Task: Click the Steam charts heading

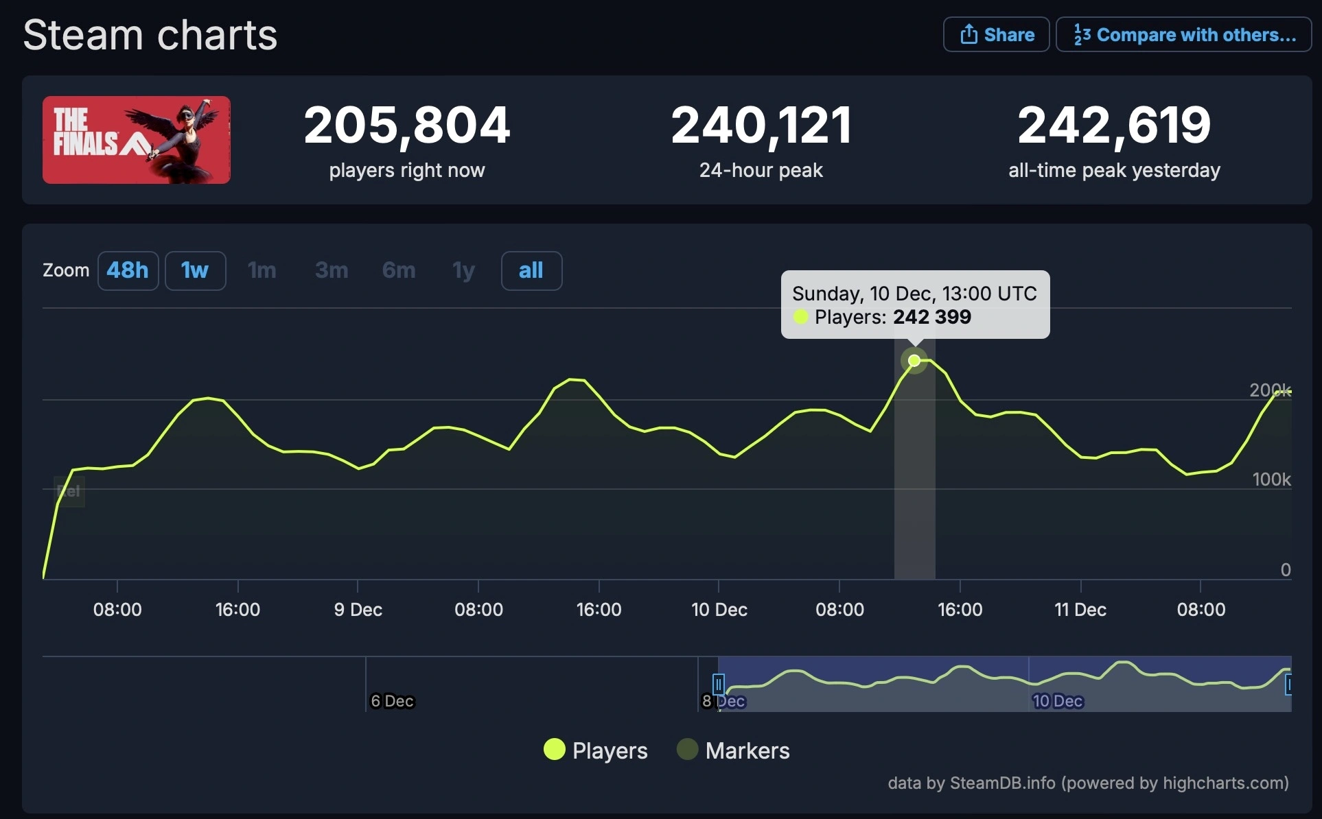Action: coord(150,35)
